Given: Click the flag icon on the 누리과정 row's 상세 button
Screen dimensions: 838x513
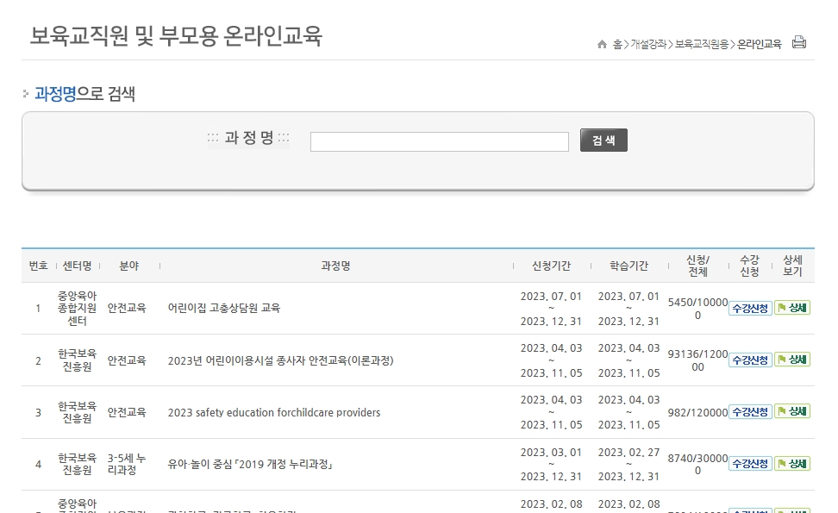Looking at the screenshot, I should 781,463.
